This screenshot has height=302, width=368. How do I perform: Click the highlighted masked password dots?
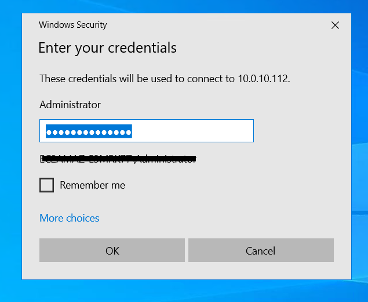[89, 132]
